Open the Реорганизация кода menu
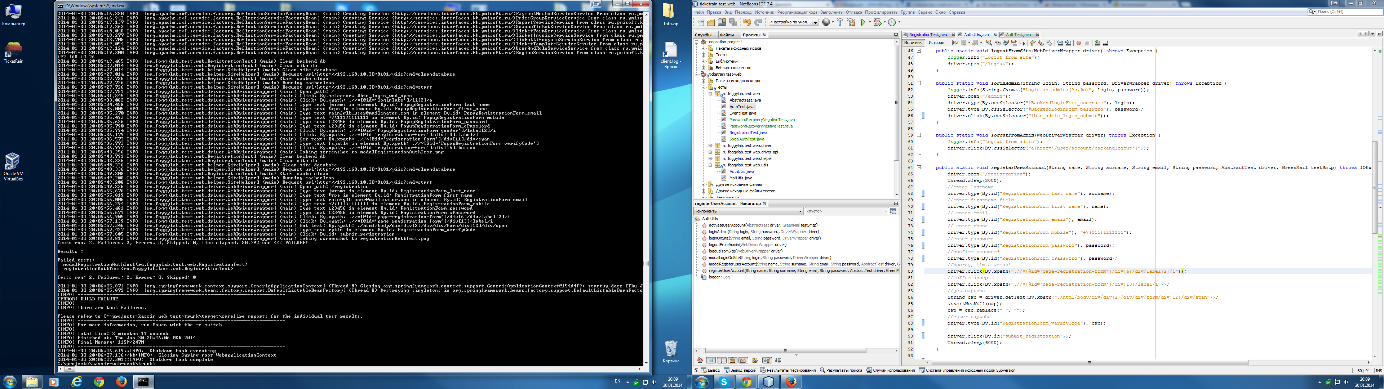Viewport: 1384px width, 389px height. [x=797, y=12]
